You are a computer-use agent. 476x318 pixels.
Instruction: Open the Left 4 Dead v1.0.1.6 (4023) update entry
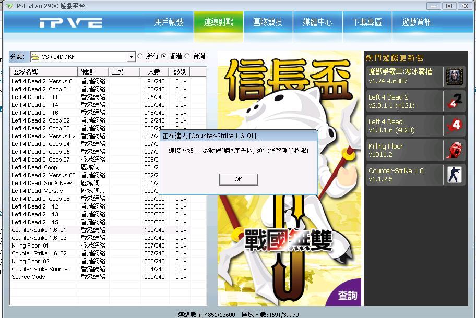coord(415,126)
